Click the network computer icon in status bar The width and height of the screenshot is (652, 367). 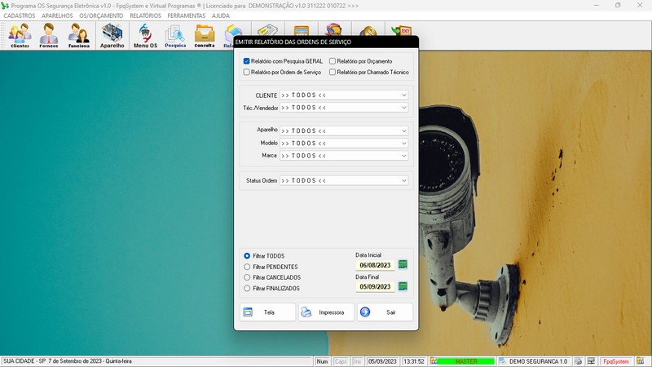coord(591,361)
